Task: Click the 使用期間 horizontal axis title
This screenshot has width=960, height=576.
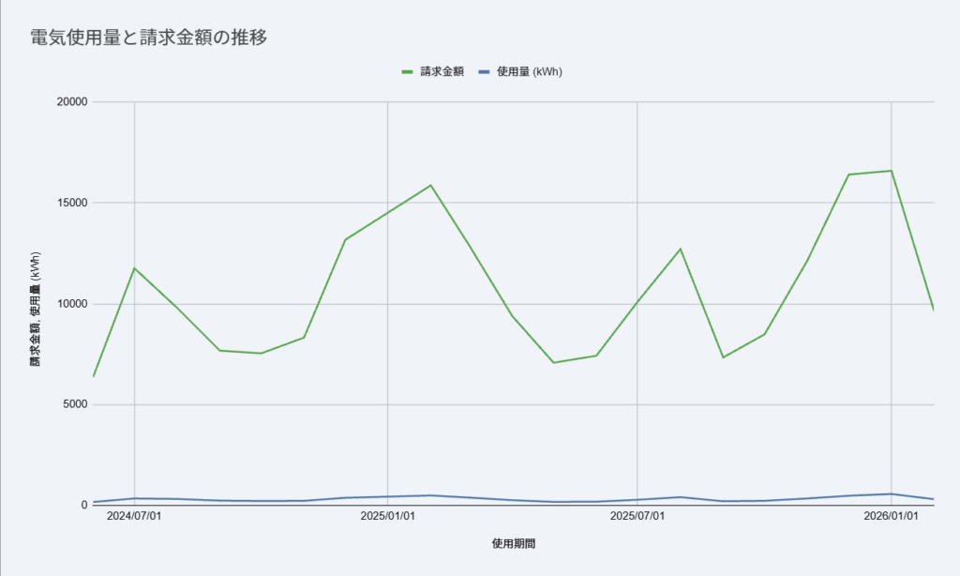Action: (514, 543)
